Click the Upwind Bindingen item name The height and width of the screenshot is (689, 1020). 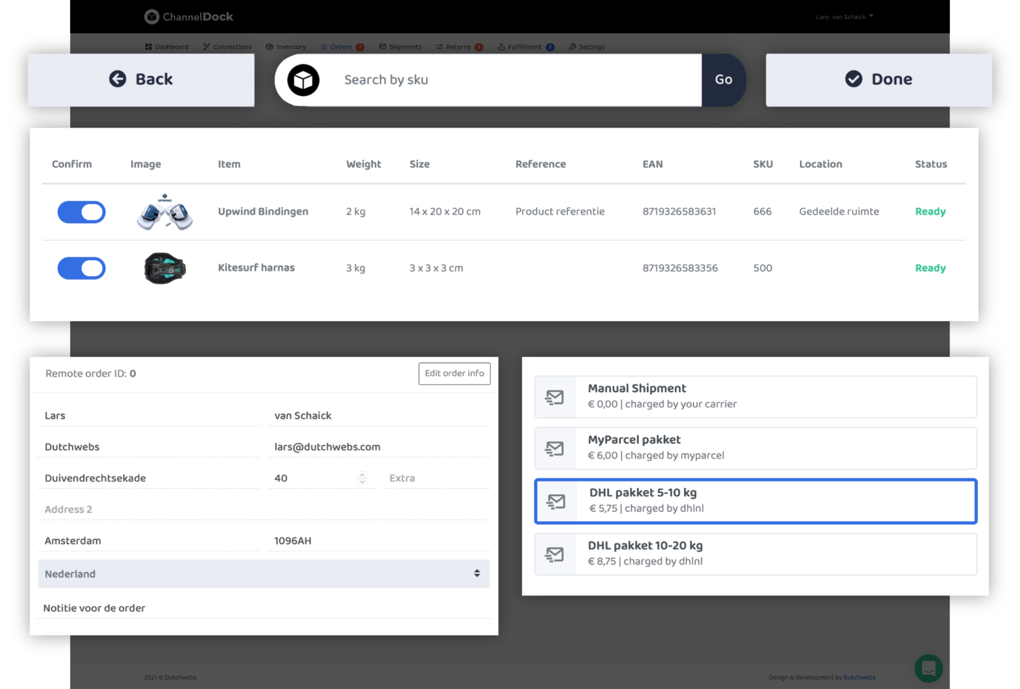click(x=263, y=211)
